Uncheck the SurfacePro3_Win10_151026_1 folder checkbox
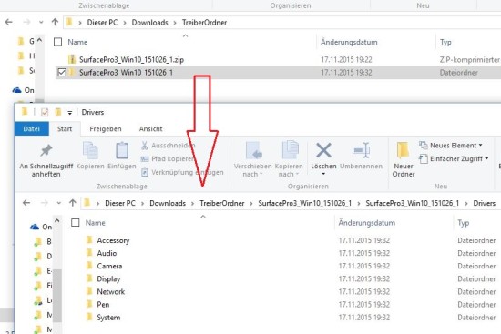501x334 pixels. (x=62, y=73)
